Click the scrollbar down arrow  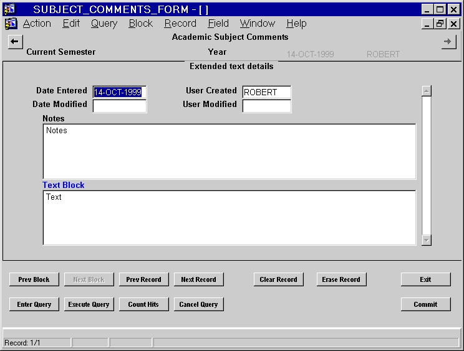point(427,240)
